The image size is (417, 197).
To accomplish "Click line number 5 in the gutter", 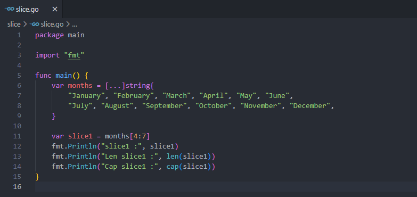I will [19, 76].
